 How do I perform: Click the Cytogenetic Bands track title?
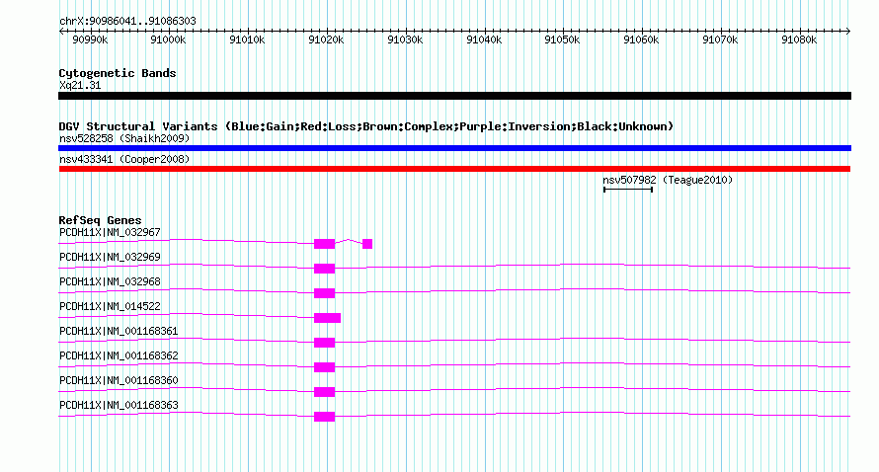118,73
